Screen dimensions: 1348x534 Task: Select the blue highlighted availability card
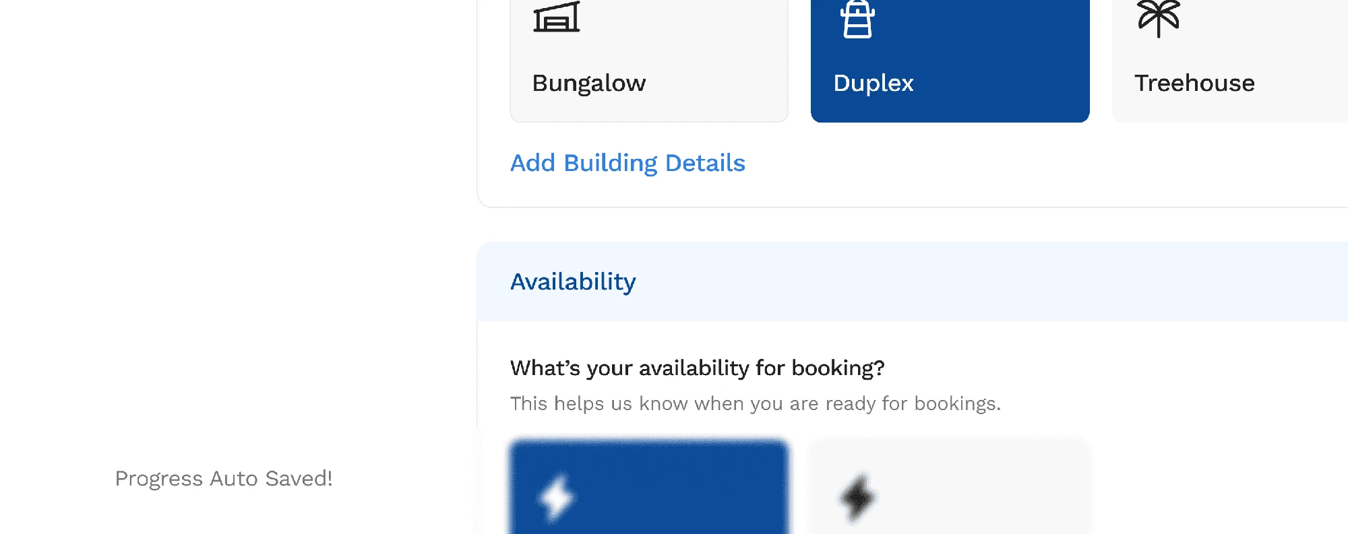[x=649, y=487]
